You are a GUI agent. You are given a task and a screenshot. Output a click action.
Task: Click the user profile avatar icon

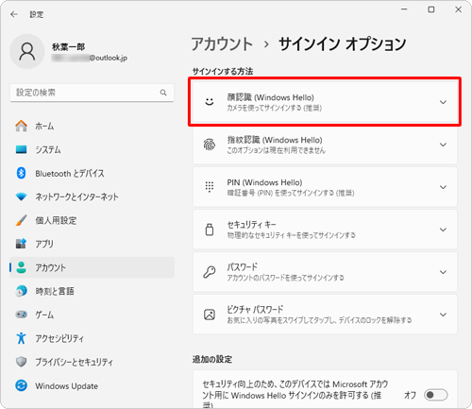point(27,51)
